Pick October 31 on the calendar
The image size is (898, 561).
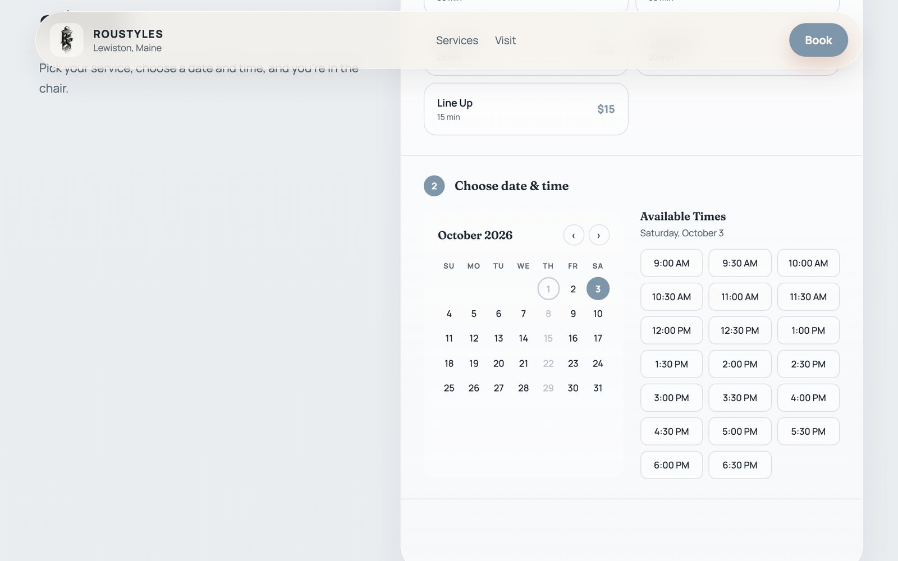(x=598, y=388)
